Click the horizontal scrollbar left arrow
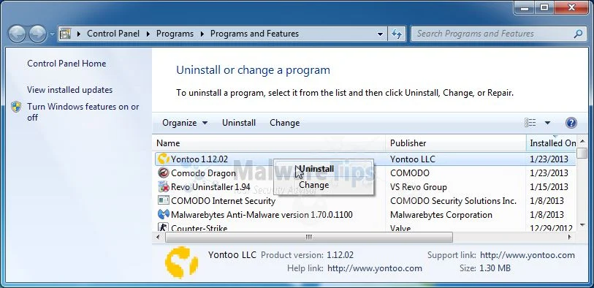The image size is (594, 288). pos(159,238)
